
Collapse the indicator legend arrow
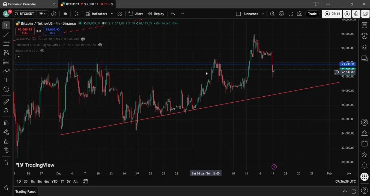19,57
